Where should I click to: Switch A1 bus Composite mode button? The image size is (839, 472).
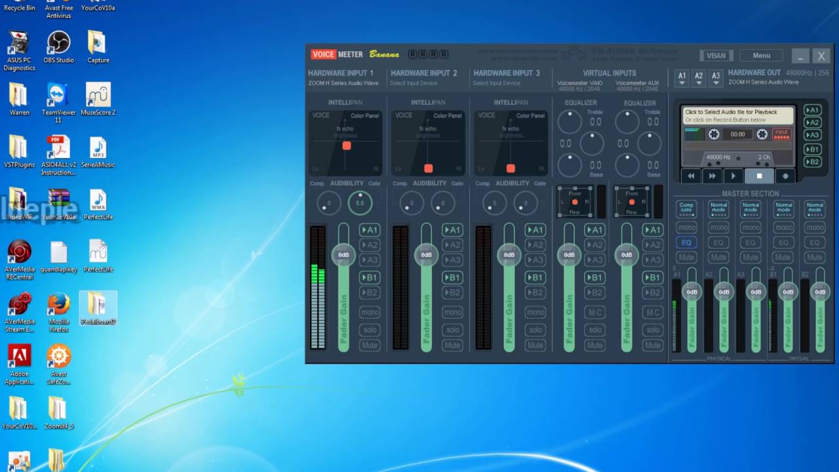(x=686, y=208)
